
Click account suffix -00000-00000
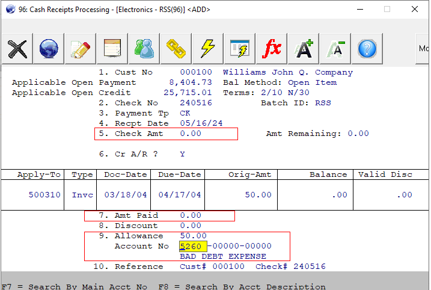click(x=239, y=246)
